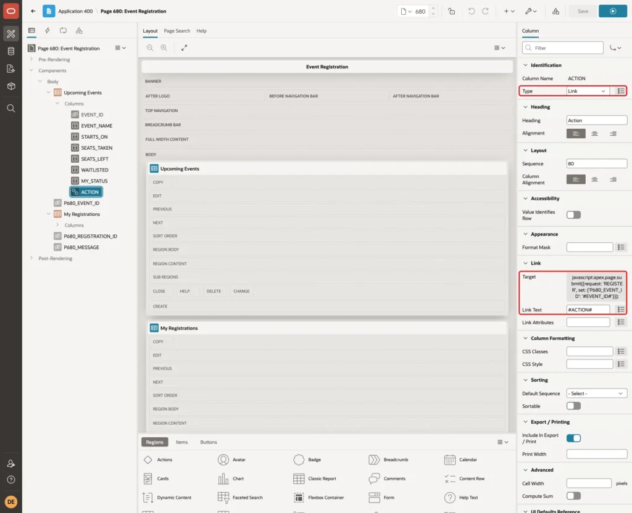Image resolution: width=632 pixels, height=513 pixels.
Task: Collapse the Components tree node
Action: (x=31, y=70)
